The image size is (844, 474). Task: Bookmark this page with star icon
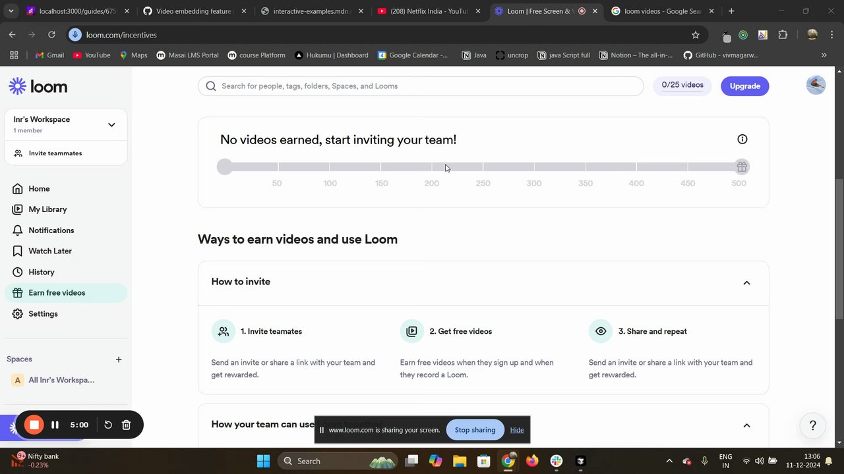[x=695, y=35]
